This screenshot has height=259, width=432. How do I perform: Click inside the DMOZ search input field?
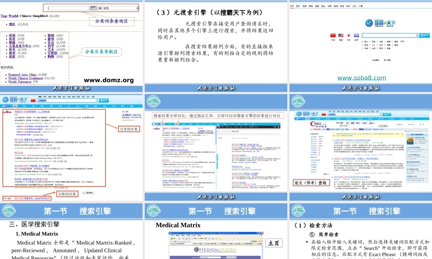click(68, 8)
